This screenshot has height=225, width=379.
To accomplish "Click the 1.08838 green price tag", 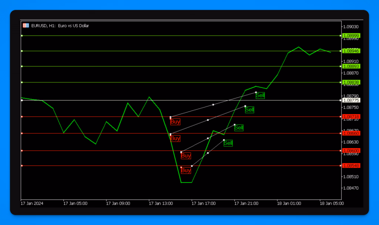I will click(x=351, y=82).
